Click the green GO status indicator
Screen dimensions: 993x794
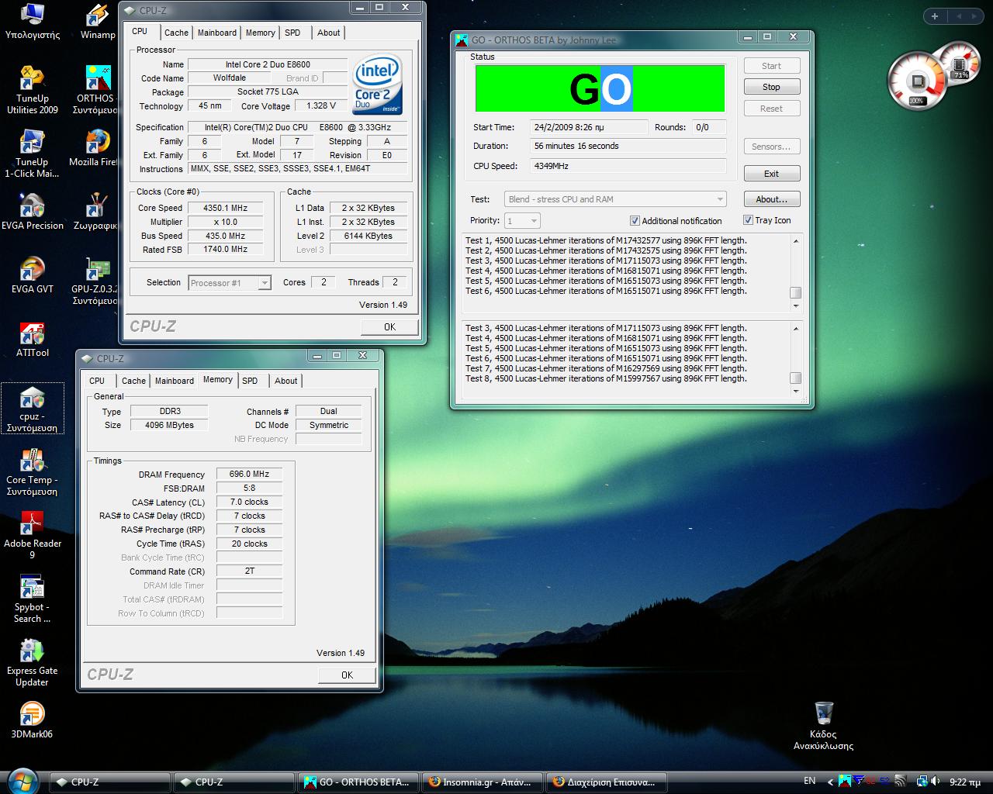(600, 88)
